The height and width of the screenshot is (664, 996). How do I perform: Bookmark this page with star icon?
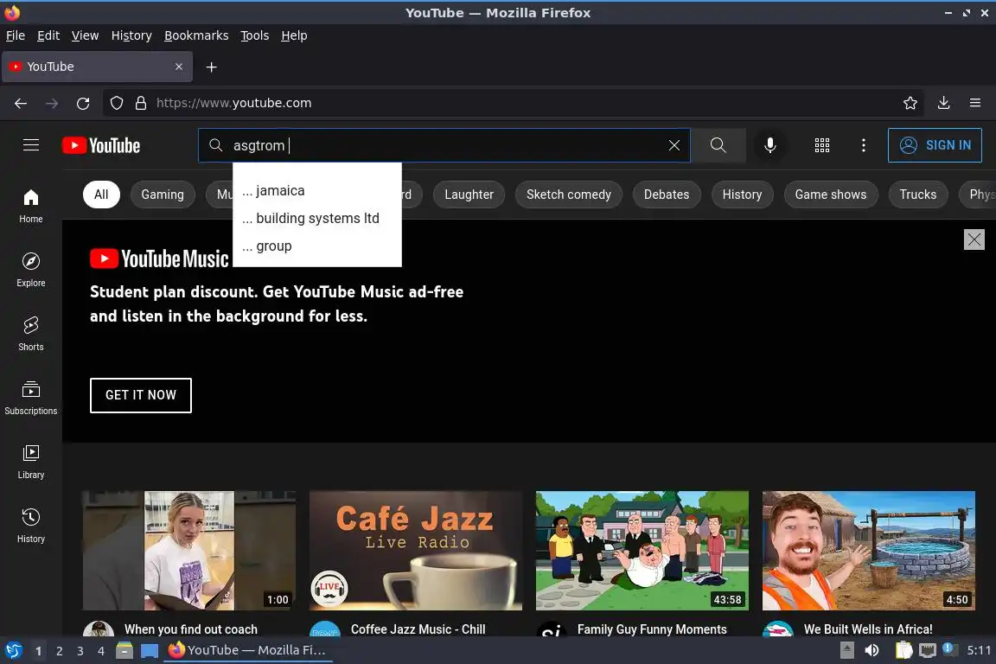[x=910, y=103]
